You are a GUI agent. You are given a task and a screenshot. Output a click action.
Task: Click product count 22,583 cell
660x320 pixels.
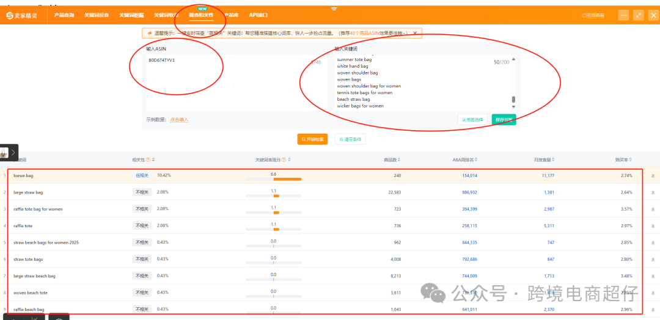(394, 192)
